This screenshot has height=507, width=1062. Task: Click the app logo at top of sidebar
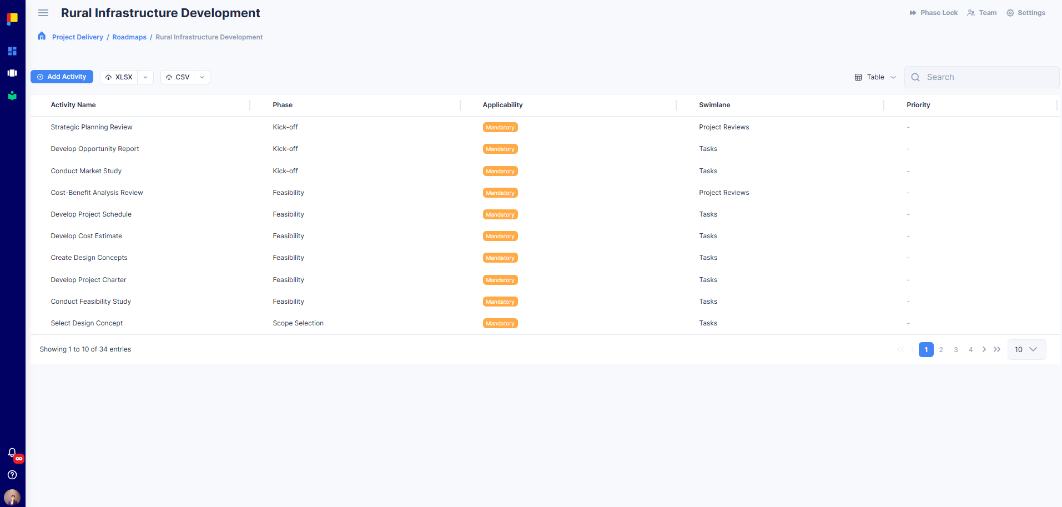pos(12,18)
